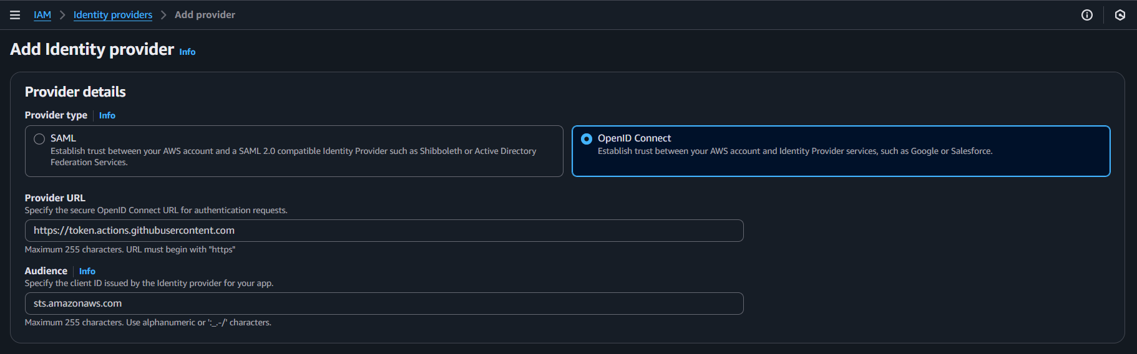Open Info link beside Add Identity provider
1137x354 pixels.
(x=187, y=52)
